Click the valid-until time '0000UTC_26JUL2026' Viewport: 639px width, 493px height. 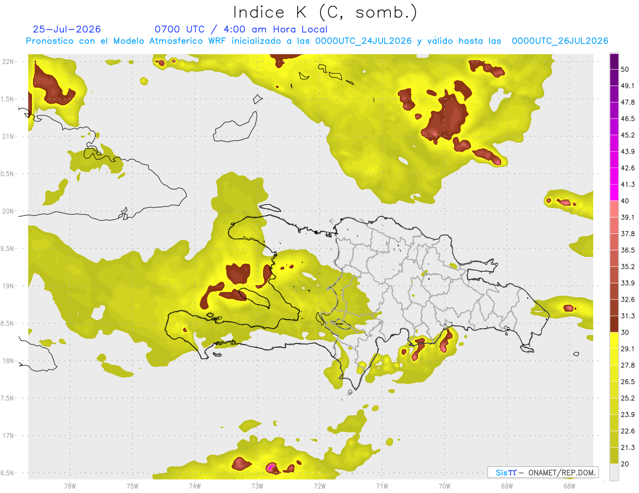560,41
